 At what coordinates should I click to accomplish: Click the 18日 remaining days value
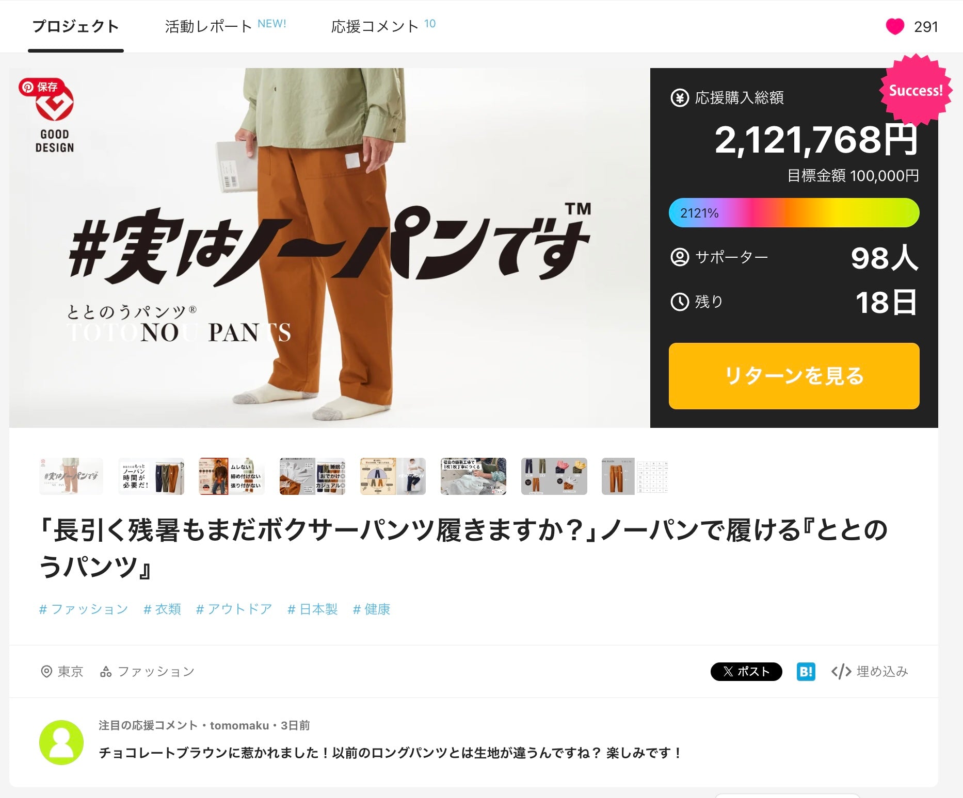(887, 303)
